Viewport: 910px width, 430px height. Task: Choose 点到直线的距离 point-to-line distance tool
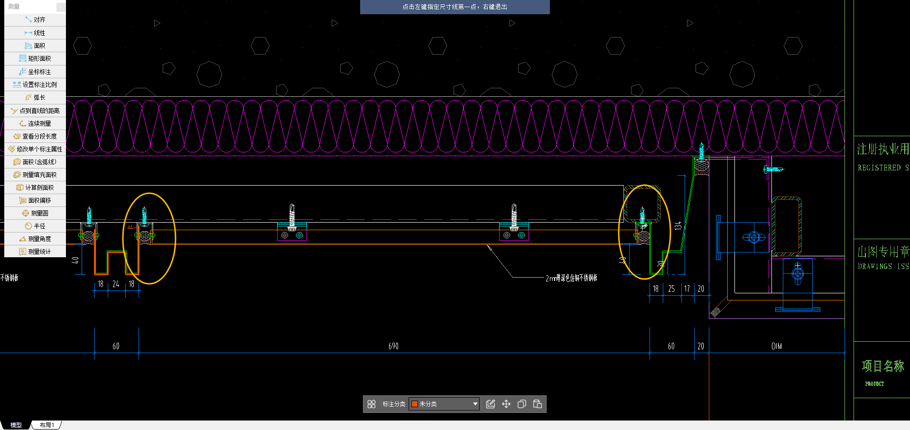coord(35,111)
